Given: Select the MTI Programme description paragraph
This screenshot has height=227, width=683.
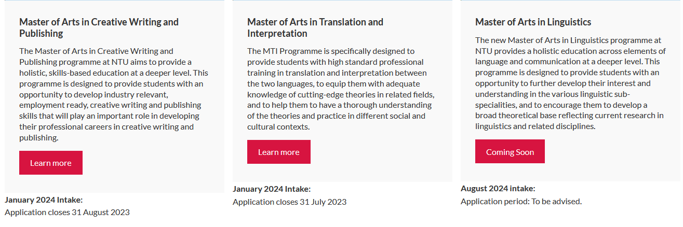Looking at the screenshot, I should coord(341,89).
